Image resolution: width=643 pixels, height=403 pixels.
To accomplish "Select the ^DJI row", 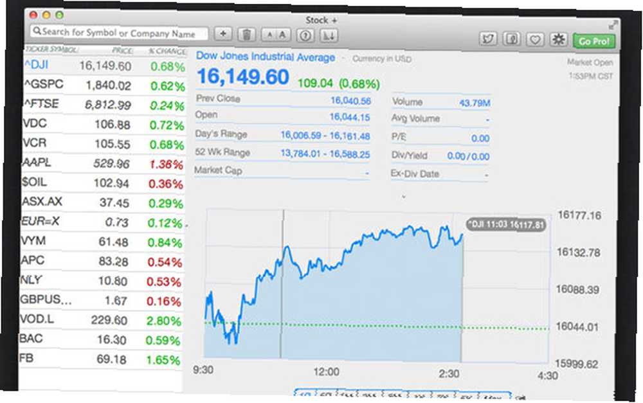I will 105,66.
